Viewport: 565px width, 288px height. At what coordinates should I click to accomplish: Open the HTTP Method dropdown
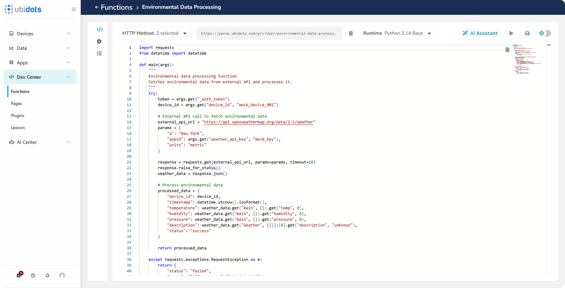click(155, 33)
